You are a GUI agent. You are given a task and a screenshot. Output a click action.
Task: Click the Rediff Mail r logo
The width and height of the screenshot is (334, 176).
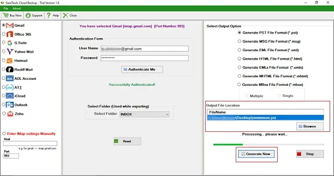tap(10, 69)
